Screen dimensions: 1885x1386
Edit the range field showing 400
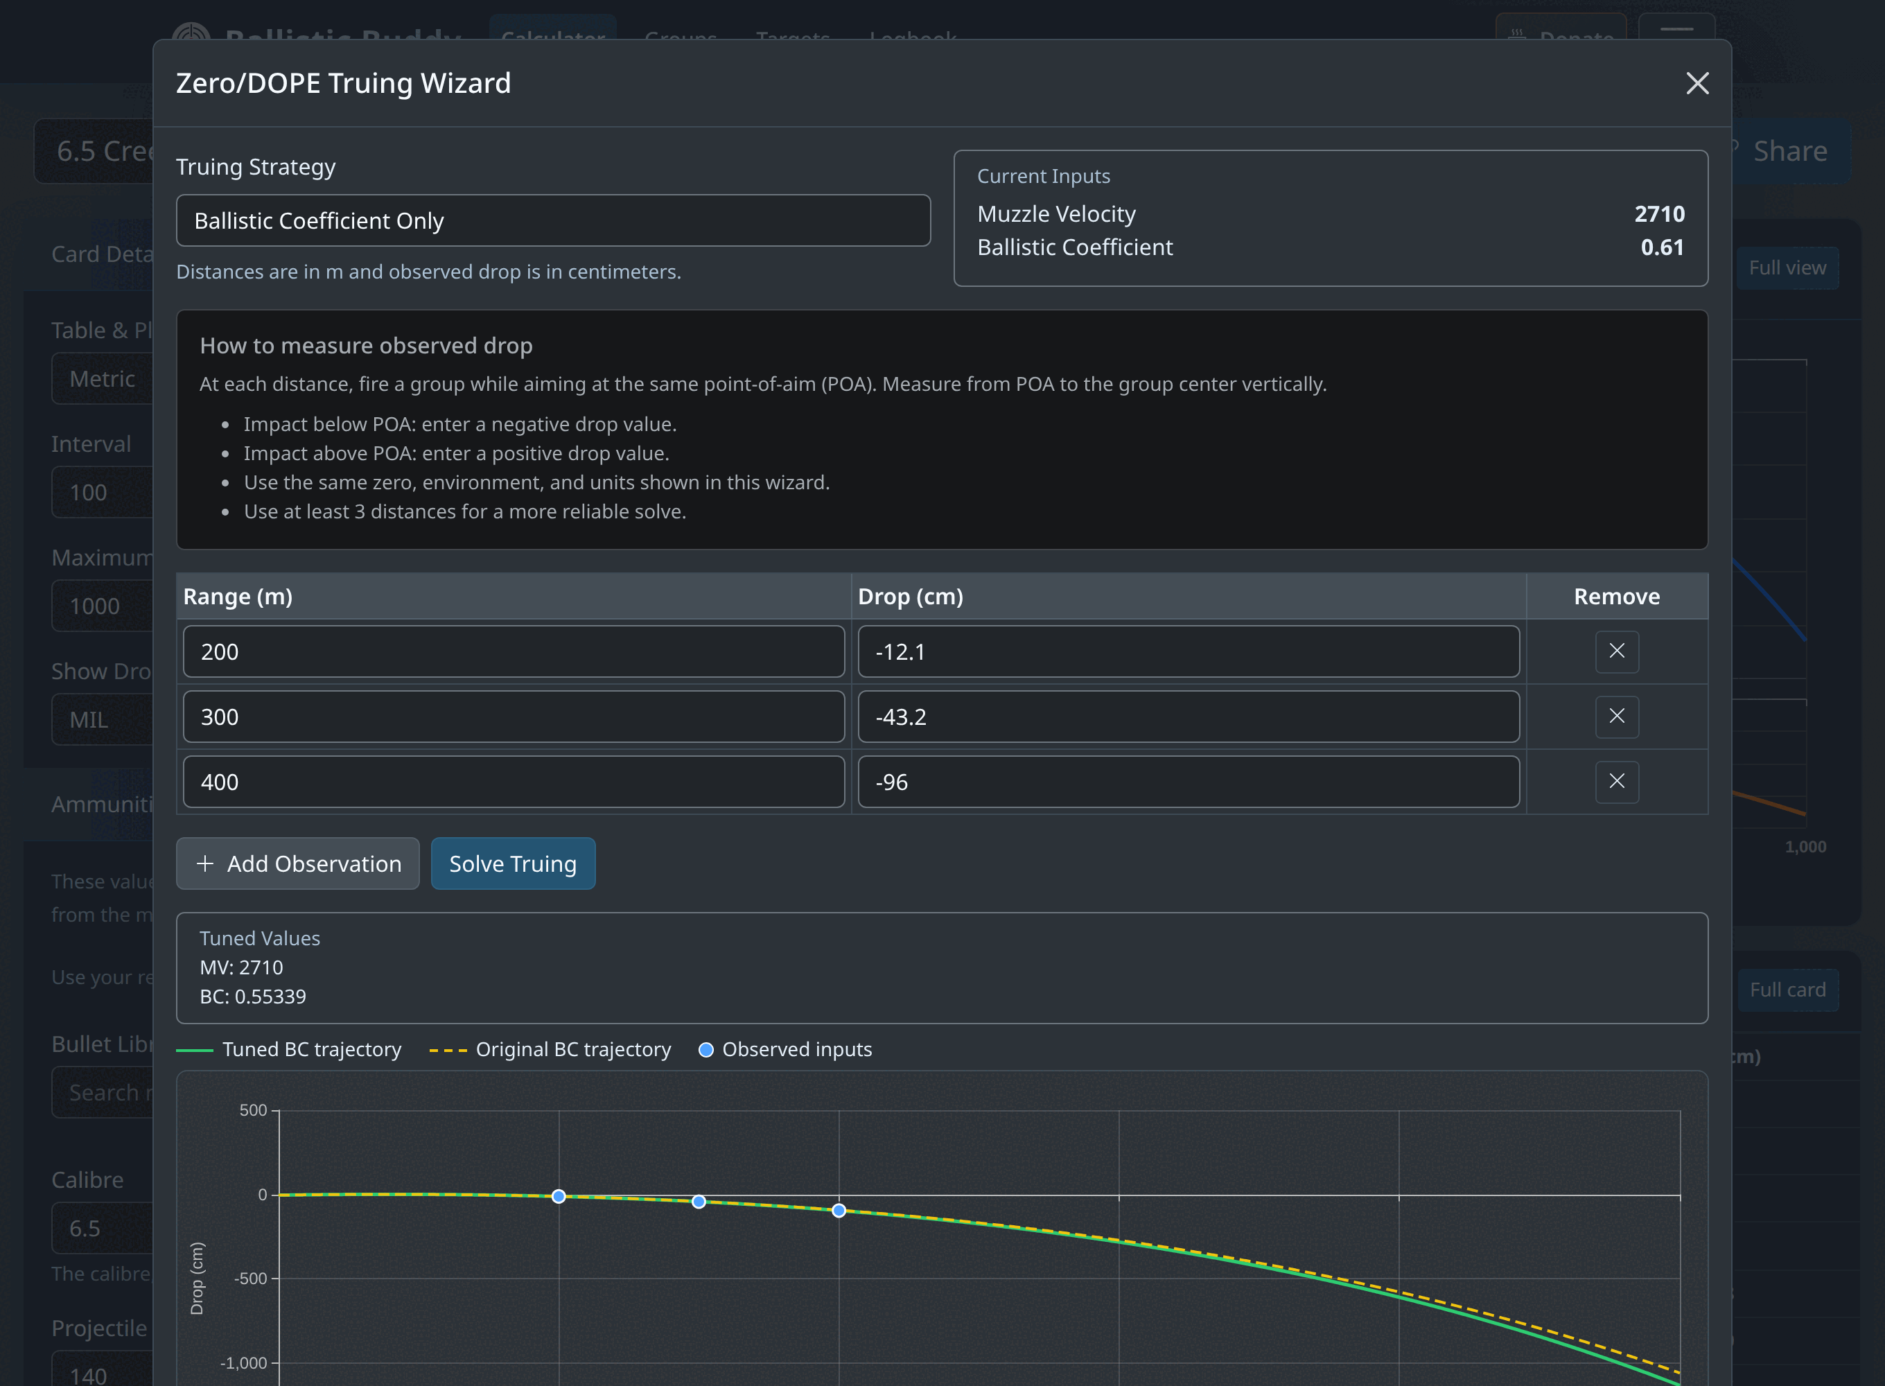pos(514,782)
